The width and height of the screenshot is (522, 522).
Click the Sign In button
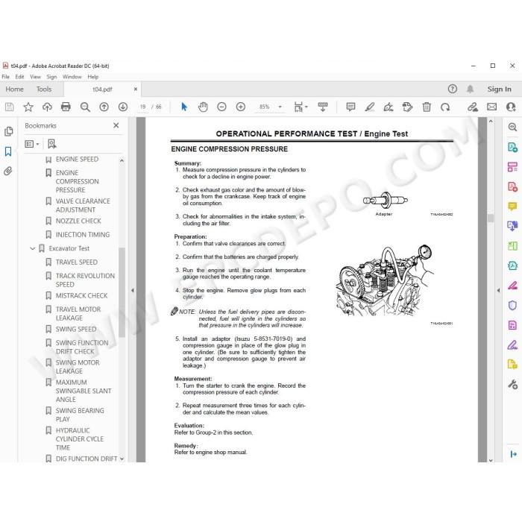(499, 89)
